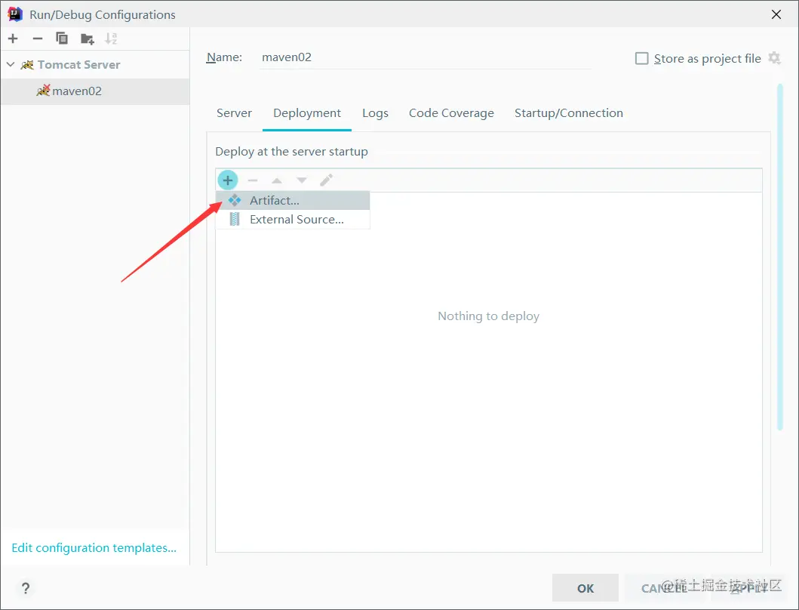The image size is (799, 610).
Task: Click the IntelliJ icon in title bar
Action: point(15,14)
